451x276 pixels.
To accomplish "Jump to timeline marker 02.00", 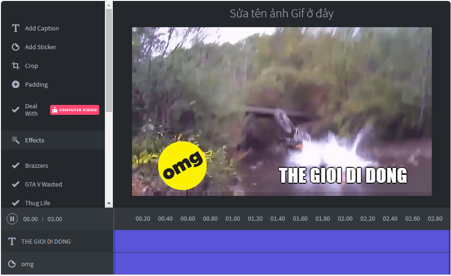I will point(345,219).
